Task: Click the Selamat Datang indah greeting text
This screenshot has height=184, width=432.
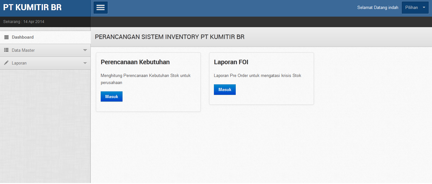Action: 377,7
